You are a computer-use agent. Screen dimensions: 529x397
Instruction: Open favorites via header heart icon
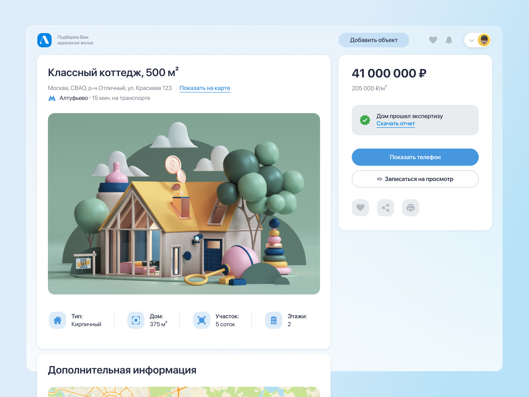coord(433,40)
